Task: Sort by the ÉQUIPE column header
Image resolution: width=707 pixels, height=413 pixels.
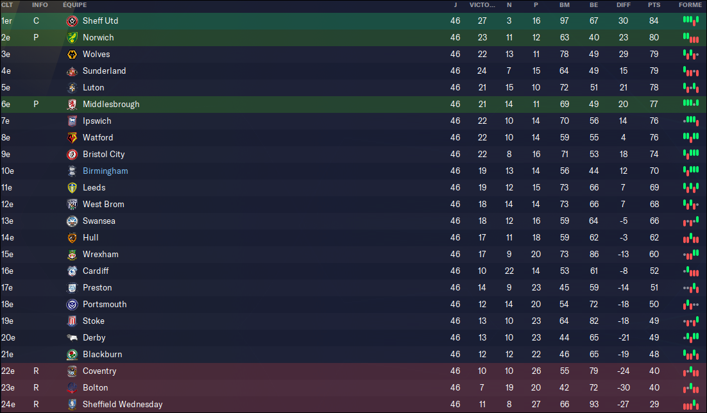Action: point(75,5)
